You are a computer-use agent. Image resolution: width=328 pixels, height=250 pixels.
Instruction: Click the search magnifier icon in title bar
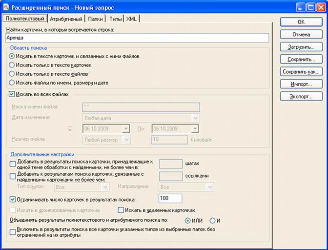pyautogui.click(x=6, y=7)
